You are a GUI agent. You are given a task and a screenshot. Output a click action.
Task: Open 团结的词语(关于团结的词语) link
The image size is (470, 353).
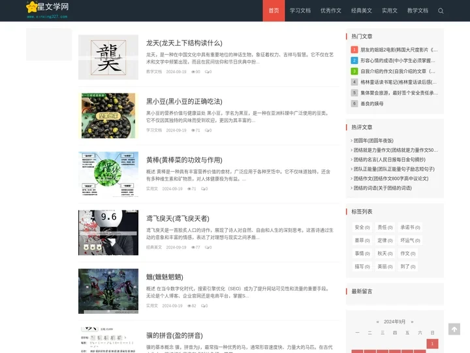coord(383,188)
